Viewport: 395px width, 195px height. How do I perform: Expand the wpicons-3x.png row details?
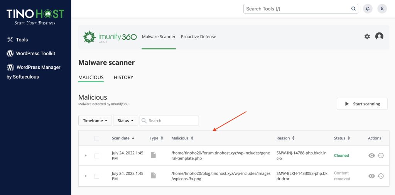pyautogui.click(x=86, y=176)
